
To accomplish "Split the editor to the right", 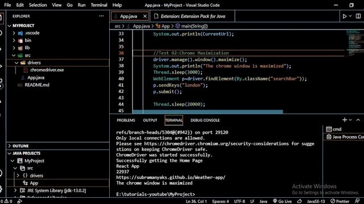I will tap(358, 16).
